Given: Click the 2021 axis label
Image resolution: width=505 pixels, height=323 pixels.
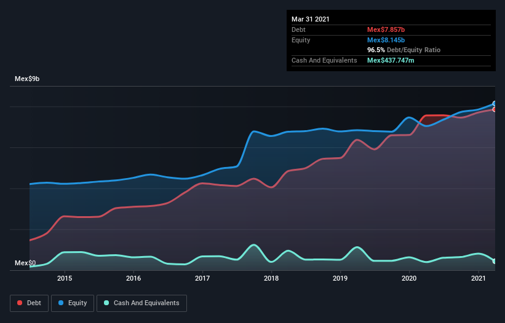Looking at the screenshot, I should [x=479, y=278].
